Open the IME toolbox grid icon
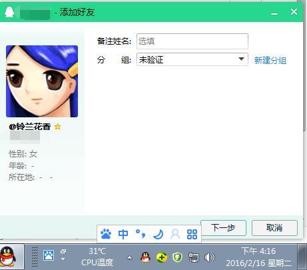 coord(192,234)
